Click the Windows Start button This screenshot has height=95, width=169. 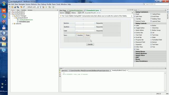pos(4,4)
